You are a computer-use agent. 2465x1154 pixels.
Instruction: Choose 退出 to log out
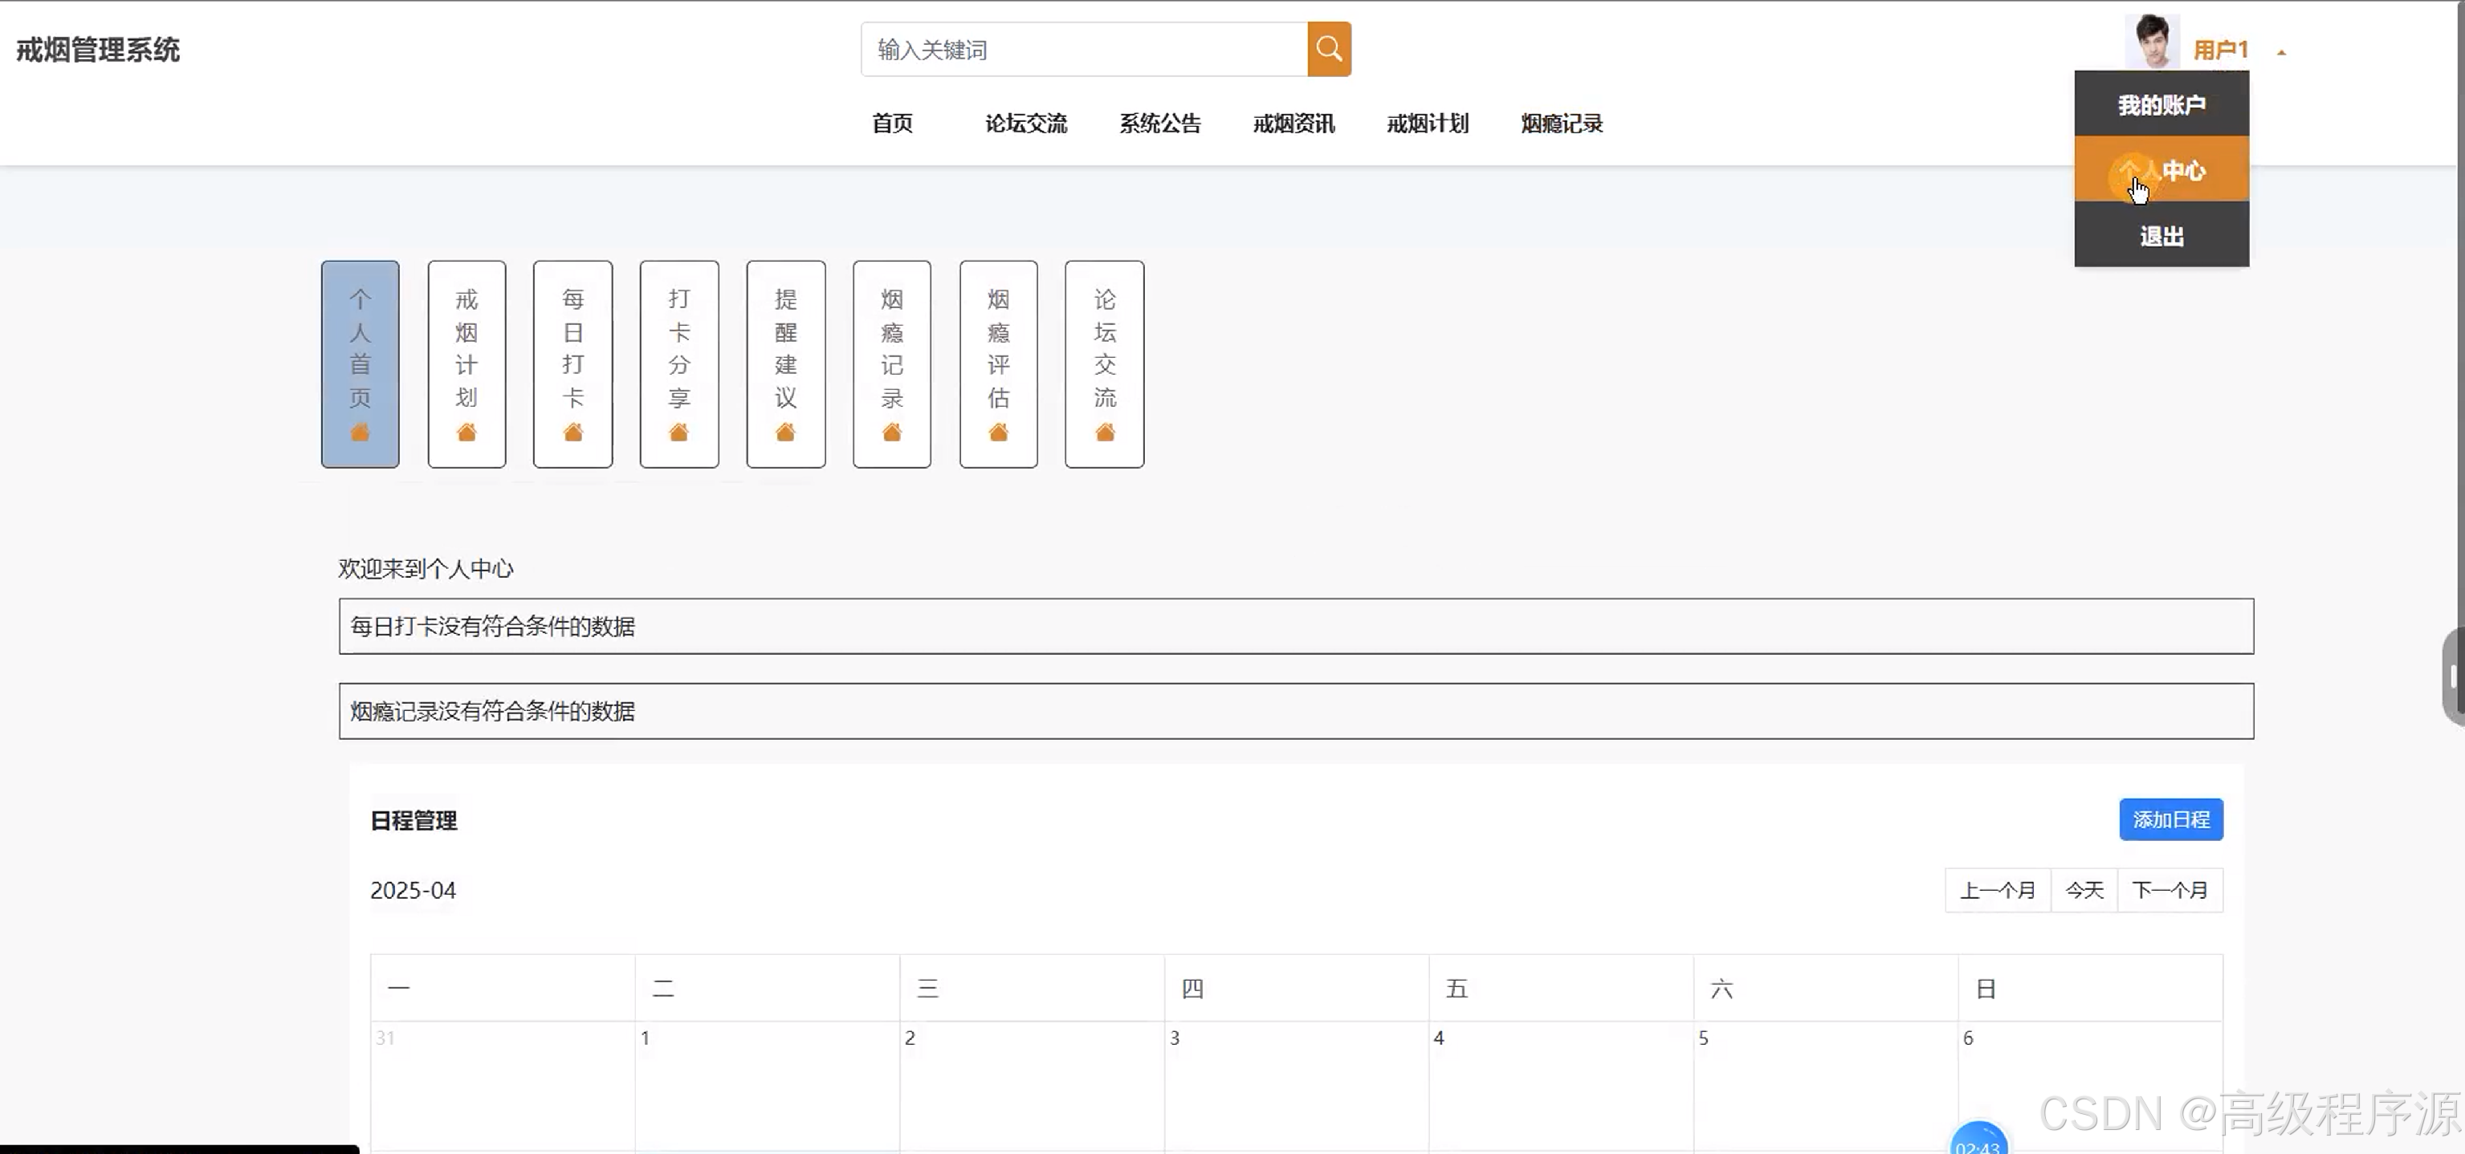[x=2161, y=236]
